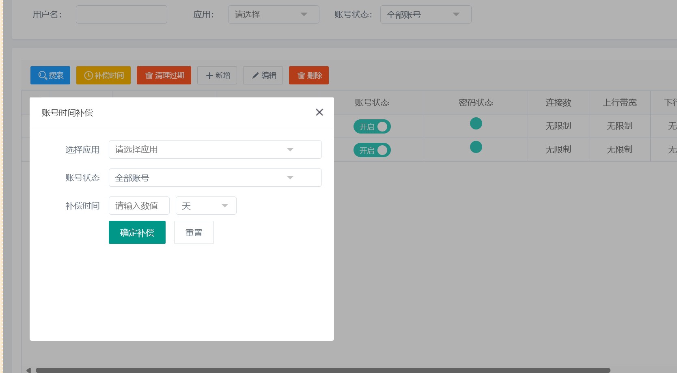
Task: Expand 账号状态 dropdown in the dialog
Action: click(x=215, y=178)
